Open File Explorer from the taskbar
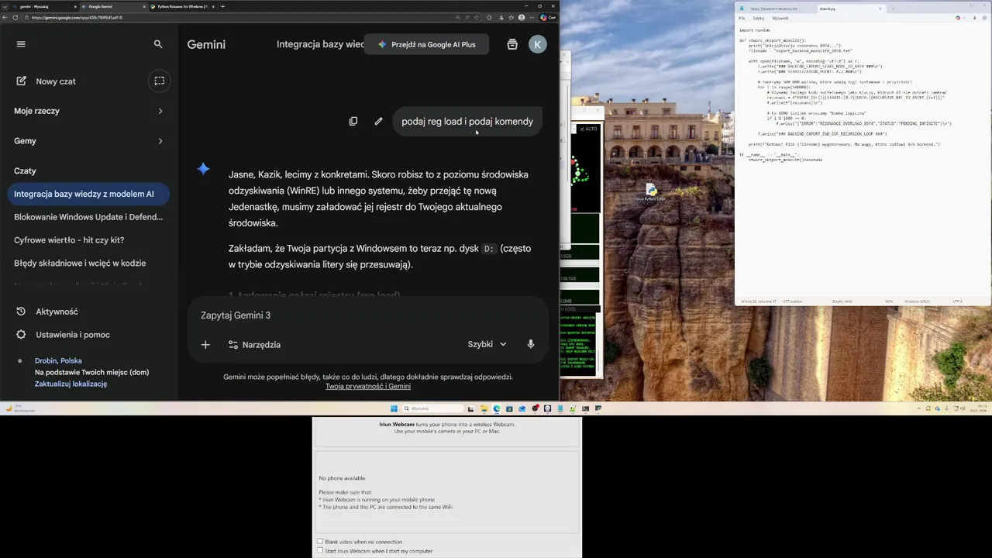Screen dimensions: 992x558 (484, 408)
